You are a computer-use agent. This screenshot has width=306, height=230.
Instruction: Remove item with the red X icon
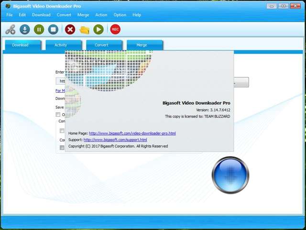(70, 30)
